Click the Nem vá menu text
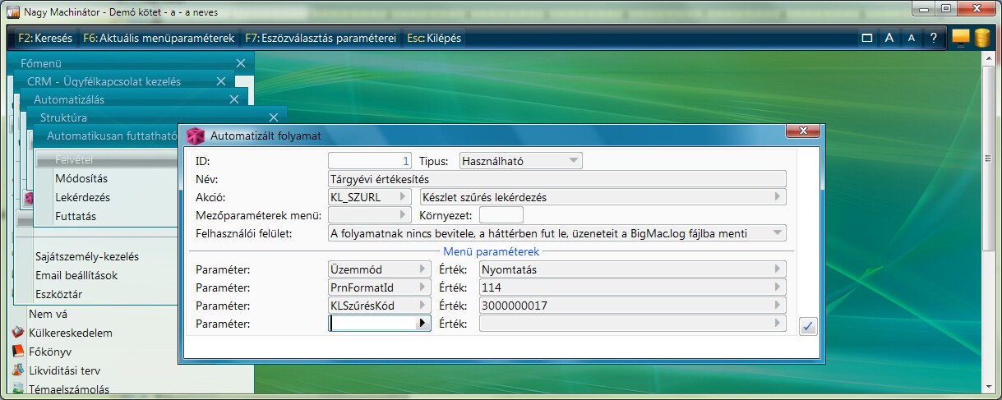Image resolution: width=1002 pixels, height=400 pixels. click(48, 314)
